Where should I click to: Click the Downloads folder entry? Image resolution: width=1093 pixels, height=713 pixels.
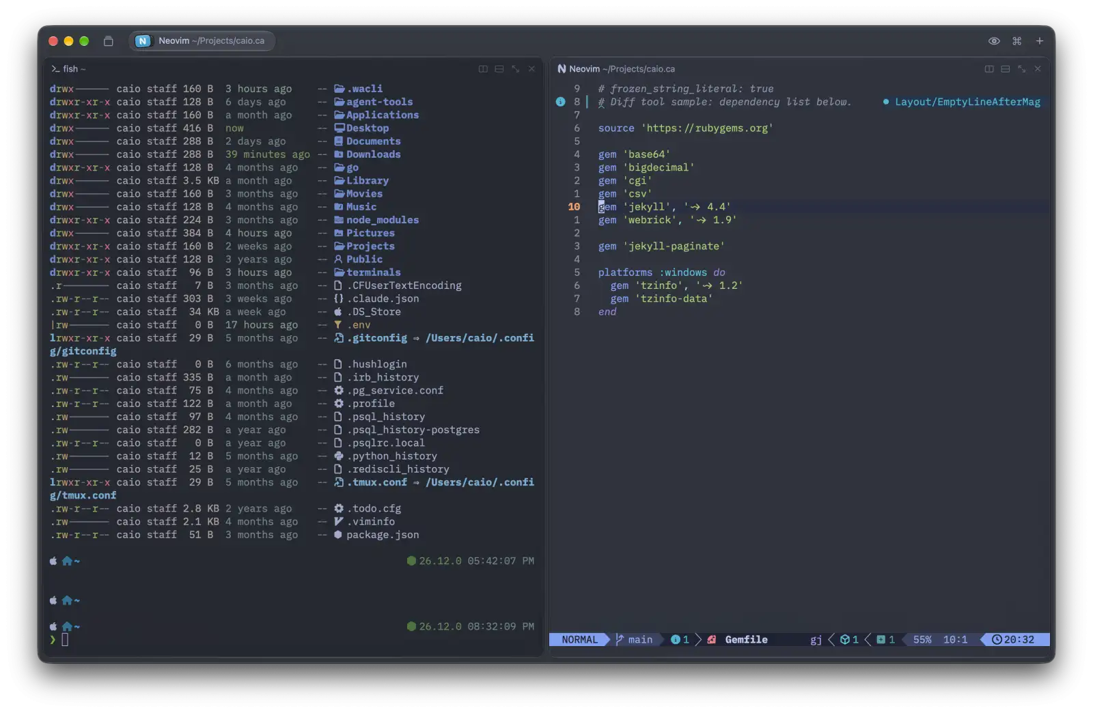click(x=368, y=154)
